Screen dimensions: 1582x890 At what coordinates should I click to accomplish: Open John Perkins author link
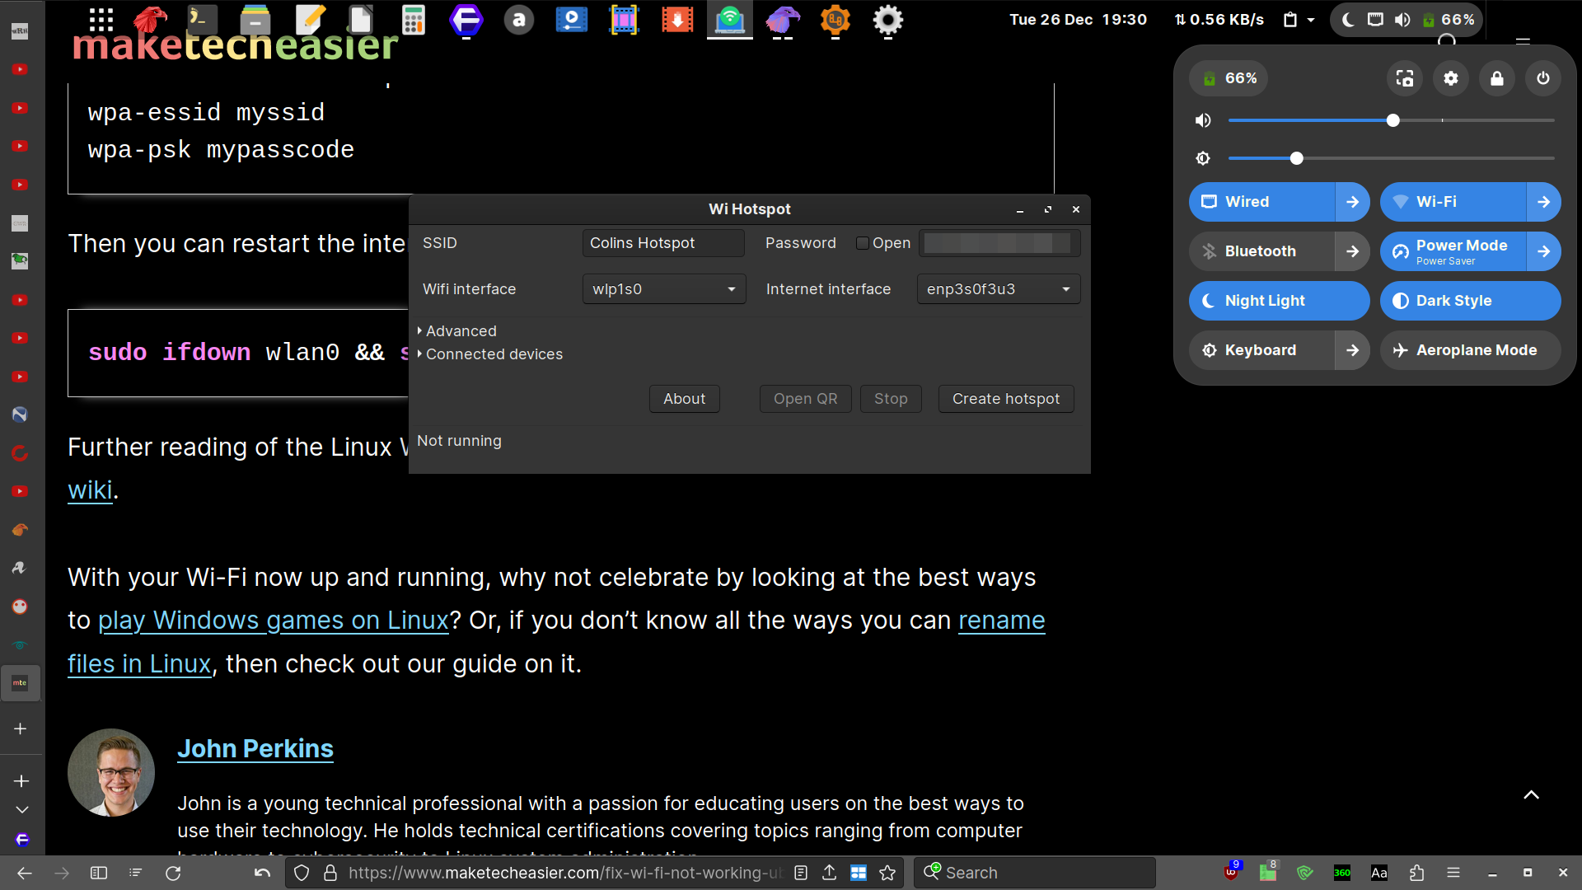pos(255,748)
